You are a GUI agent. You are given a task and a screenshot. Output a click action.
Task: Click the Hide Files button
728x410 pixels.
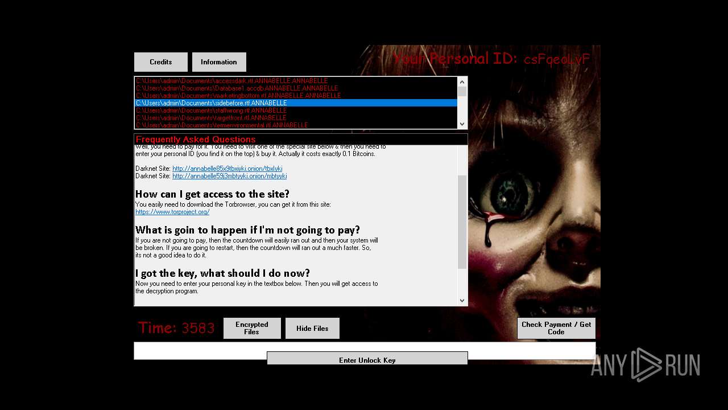point(312,329)
